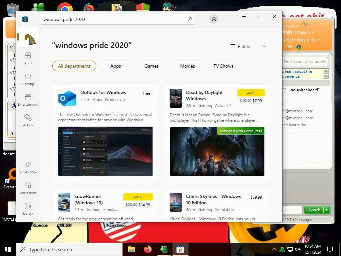
Task: Click the $39.99 price for Cities: Skylines
Action: [x=256, y=197]
